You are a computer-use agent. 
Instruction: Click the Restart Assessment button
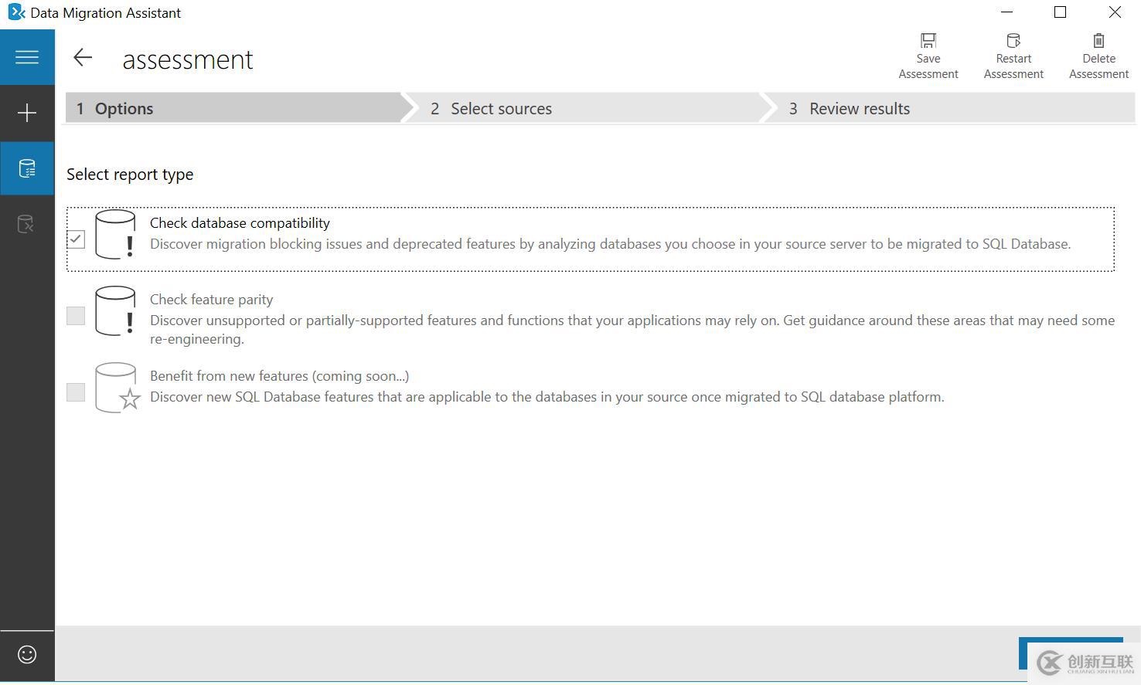1013,56
